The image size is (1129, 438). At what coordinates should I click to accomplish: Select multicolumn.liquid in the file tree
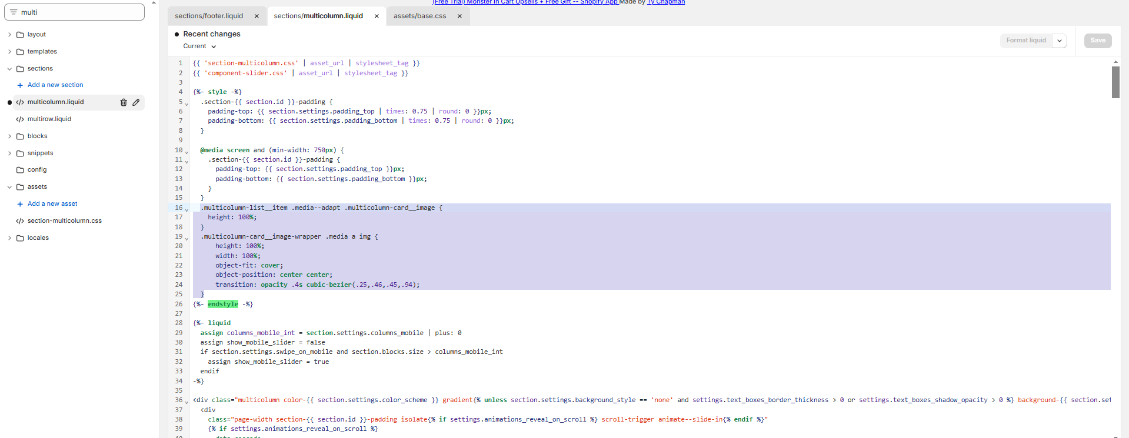click(x=56, y=102)
